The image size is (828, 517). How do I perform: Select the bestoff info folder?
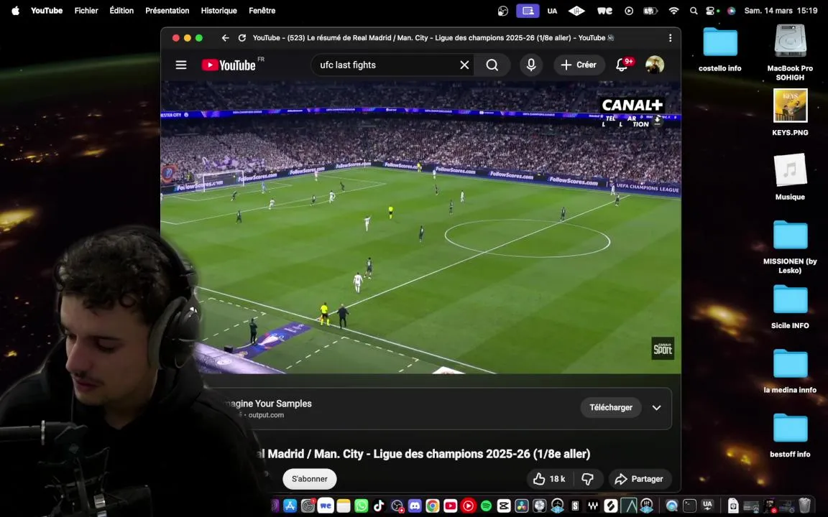[x=790, y=436]
